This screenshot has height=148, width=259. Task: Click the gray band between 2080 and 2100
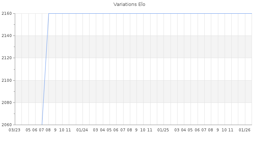click(148, 91)
